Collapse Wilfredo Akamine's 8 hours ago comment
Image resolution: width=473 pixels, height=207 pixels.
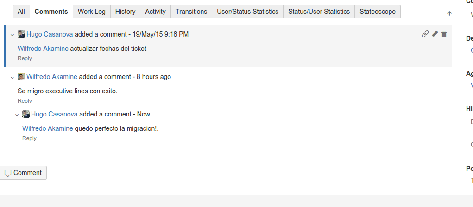(13, 77)
